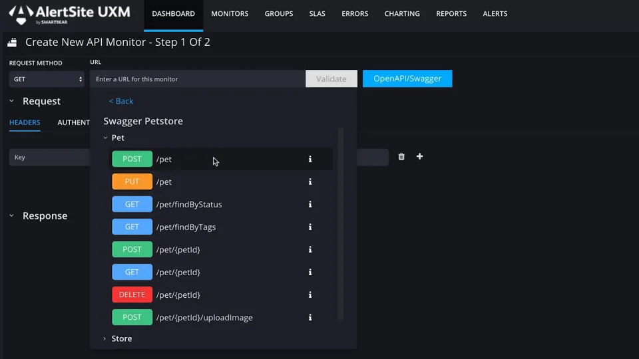
Task: Click the endpoint list scrollbar
Action: point(341,224)
